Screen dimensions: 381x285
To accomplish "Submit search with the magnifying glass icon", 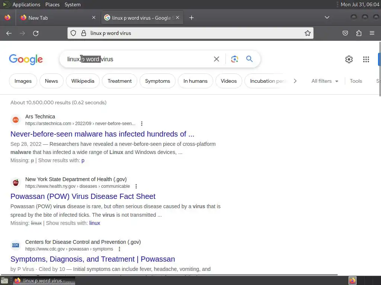I will (249, 59).
